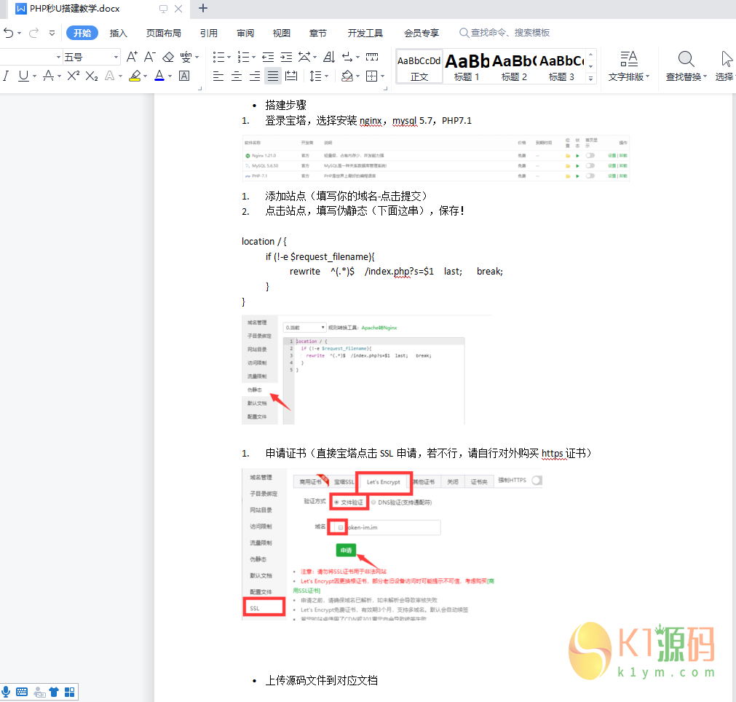Align text left
This screenshot has height=702, width=736.
click(218, 76)
